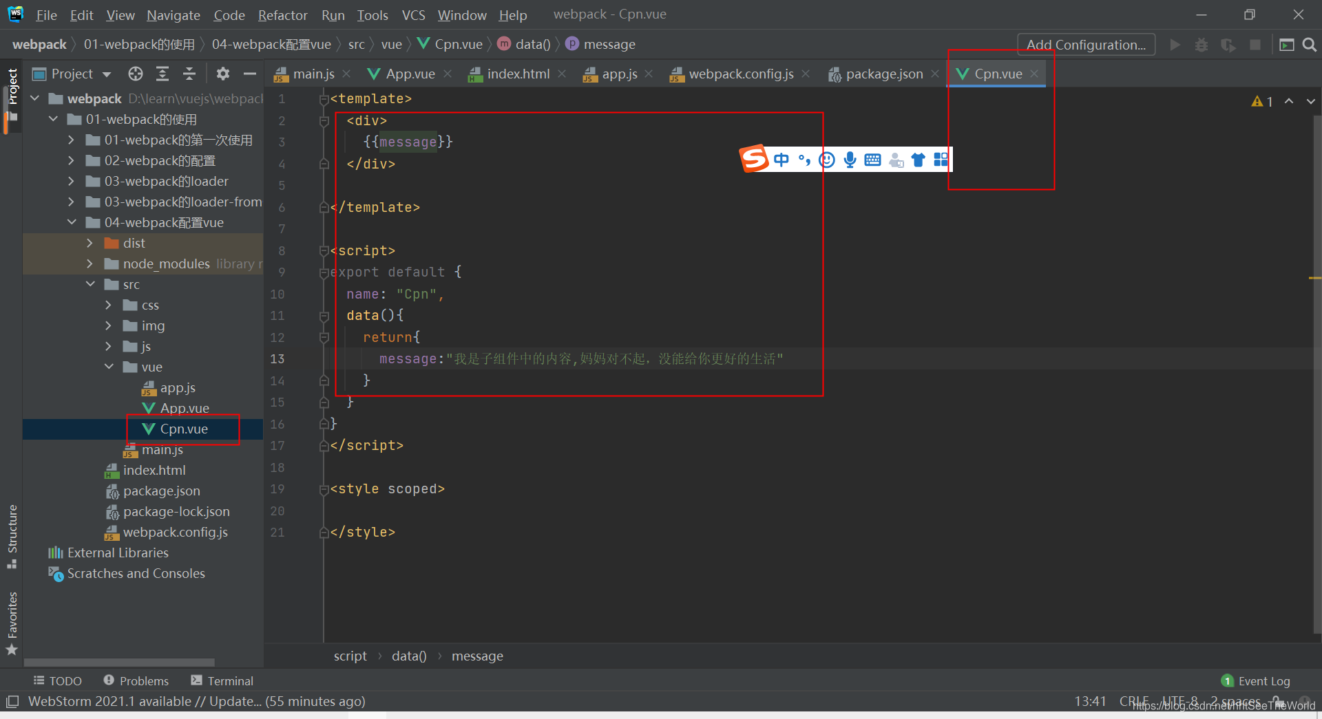Collapse the src folder
Viewport: 1322px width, 719px height.
click(90, 284)
